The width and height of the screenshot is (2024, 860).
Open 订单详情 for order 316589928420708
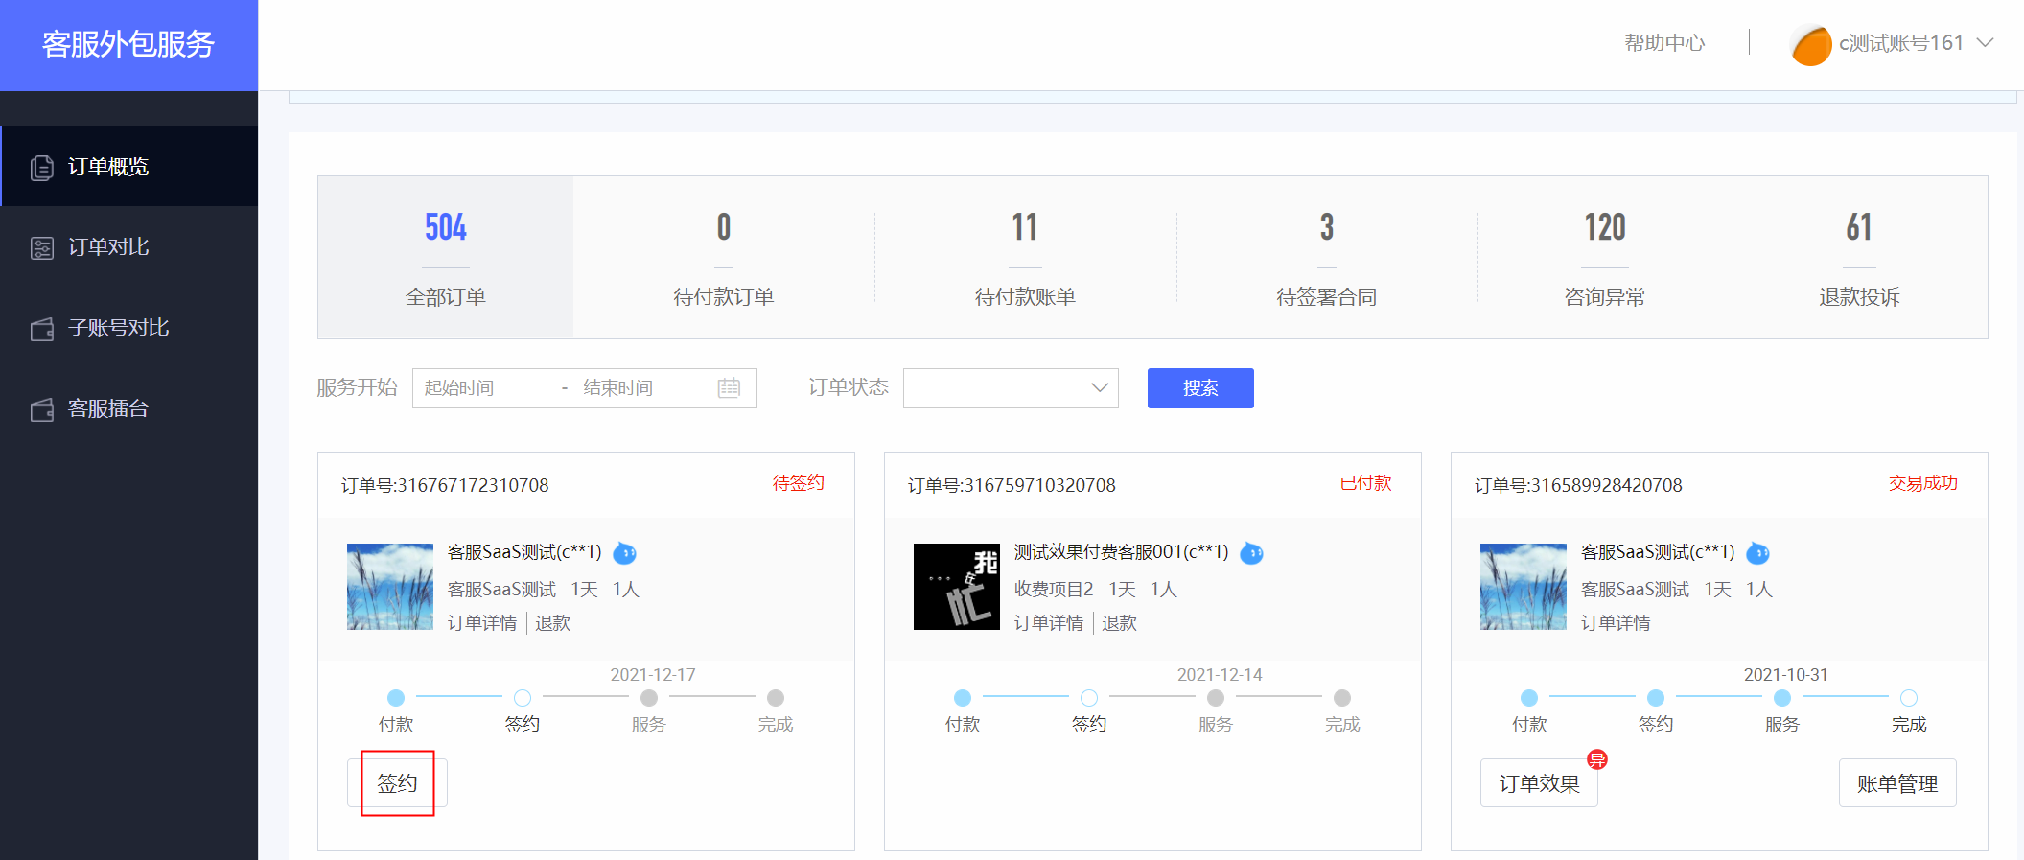point(1616,623)
